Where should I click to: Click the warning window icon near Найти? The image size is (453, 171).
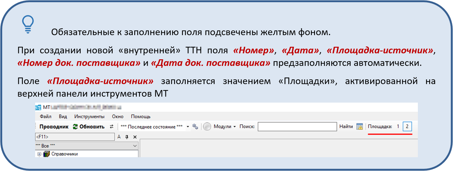[360, 127]
